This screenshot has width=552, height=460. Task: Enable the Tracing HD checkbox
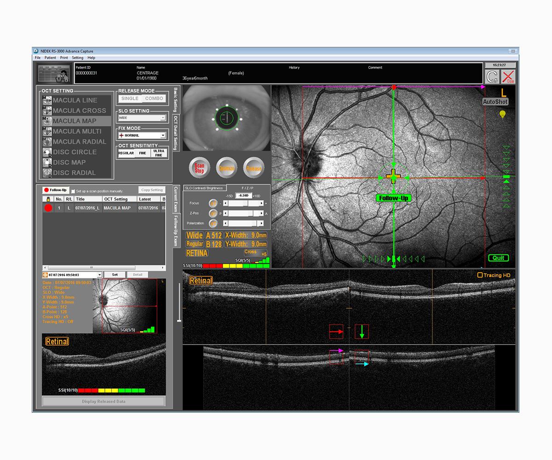click(x=480, y=275)
